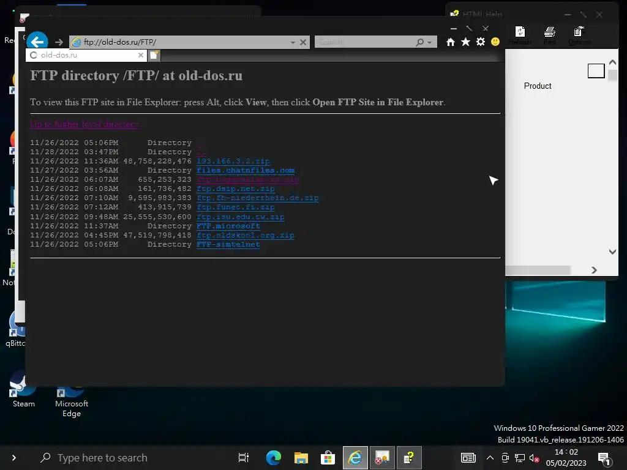627x470 pixels.
Task: Open Microsoft Store from taskbar
Action: pyautogui.click(x=328, y=458)
